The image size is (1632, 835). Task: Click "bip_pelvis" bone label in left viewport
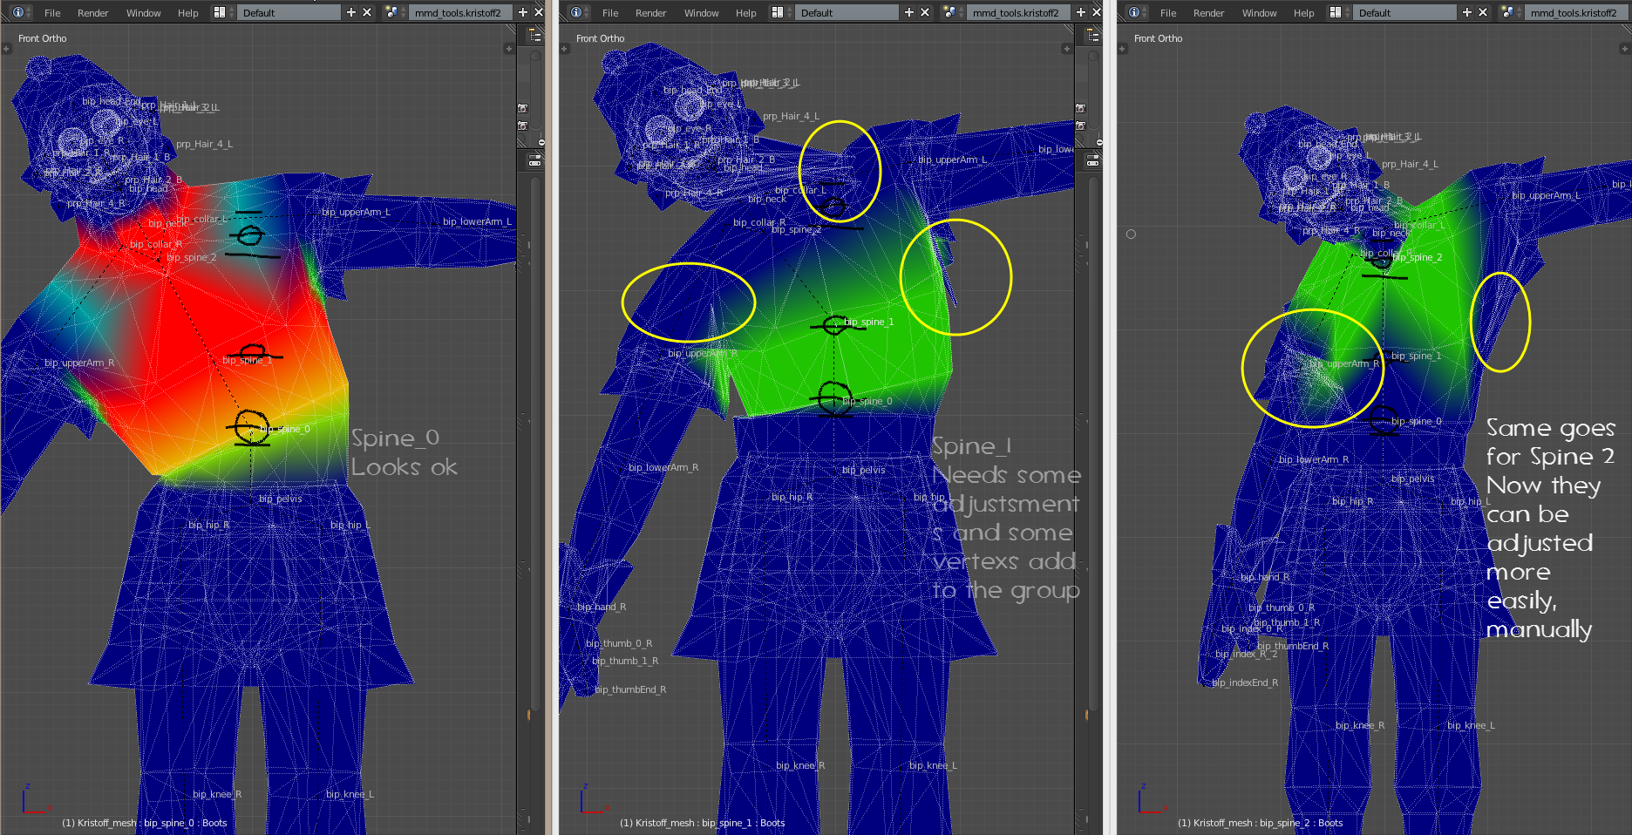(x=281, y=499)
